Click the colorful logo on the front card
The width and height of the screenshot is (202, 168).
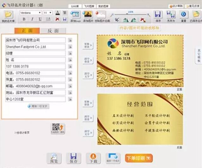pyautogui.click(x=113, y=43)
